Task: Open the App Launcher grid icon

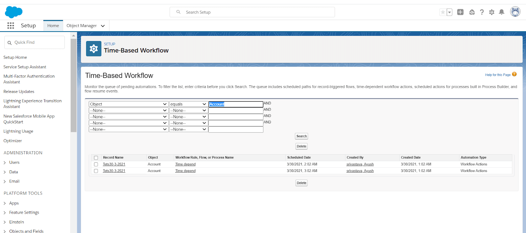Action: tap(11, 26)
